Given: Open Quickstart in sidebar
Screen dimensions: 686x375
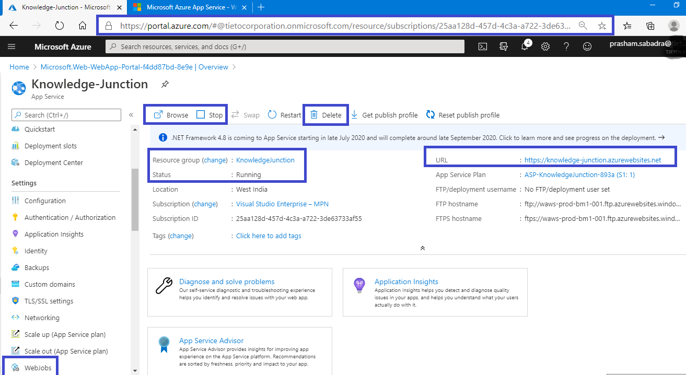Looking at the screenshot, I should pos(40,129).
